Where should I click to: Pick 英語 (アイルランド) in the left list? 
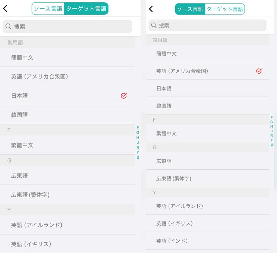coord(37,225)
